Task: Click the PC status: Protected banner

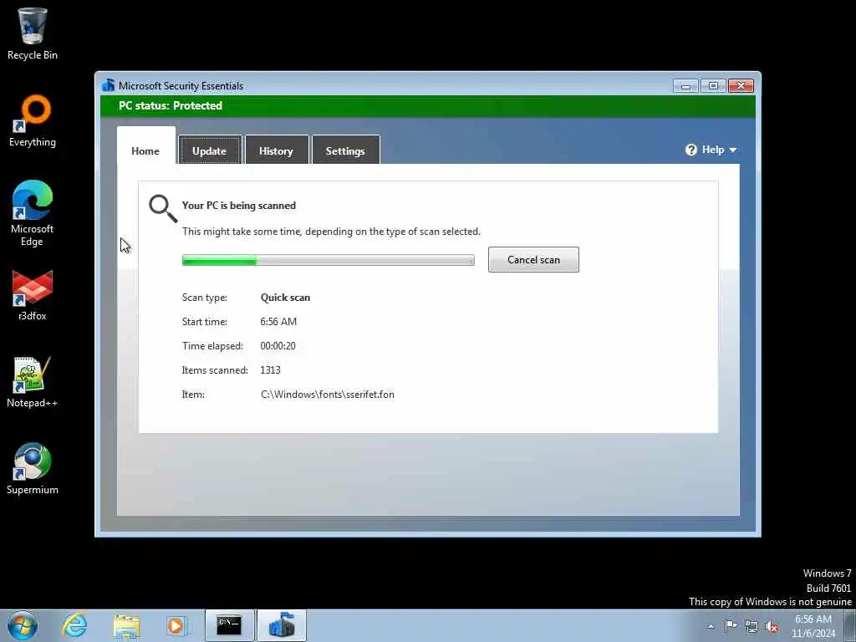Action: click(428, 106)
